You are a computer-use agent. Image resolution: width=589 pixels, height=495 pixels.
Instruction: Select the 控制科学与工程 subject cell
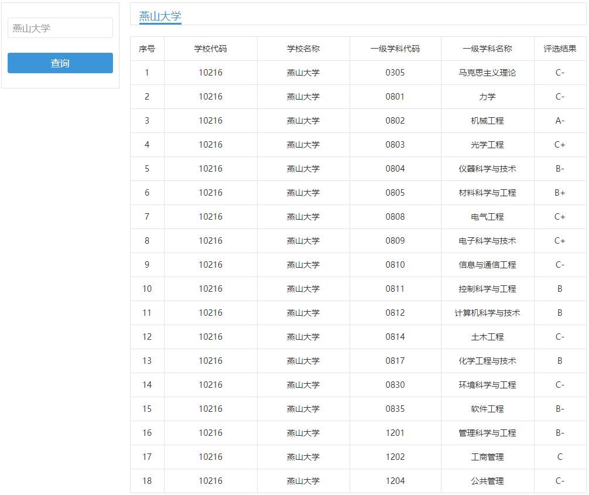click(487, 289)
